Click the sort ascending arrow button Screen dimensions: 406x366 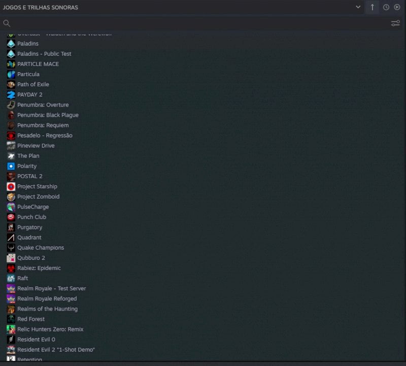coord(372,7)
